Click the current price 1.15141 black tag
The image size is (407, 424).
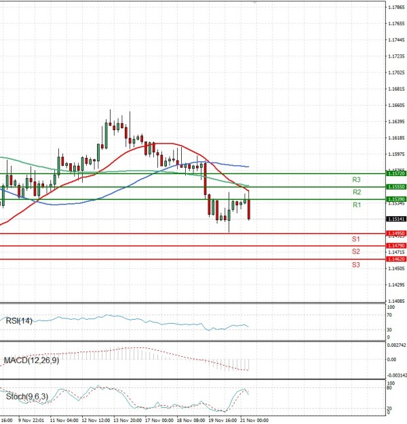(x=396, y=219)
